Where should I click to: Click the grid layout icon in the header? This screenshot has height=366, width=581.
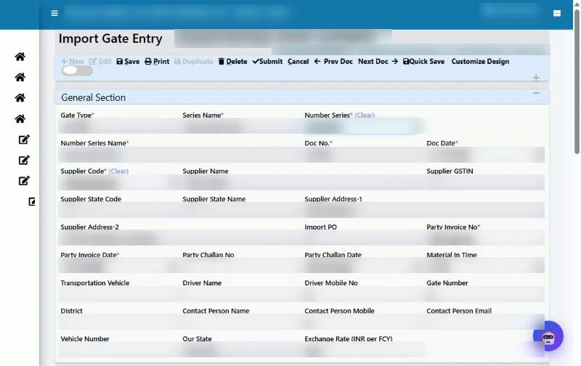point(556,13)
